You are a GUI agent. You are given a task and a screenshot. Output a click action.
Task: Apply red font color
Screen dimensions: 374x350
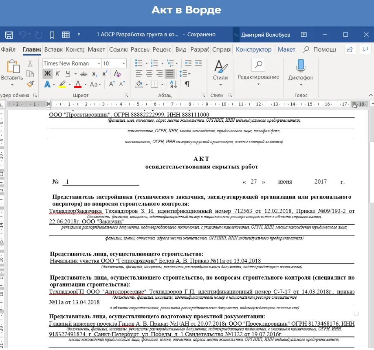(78, 84)
